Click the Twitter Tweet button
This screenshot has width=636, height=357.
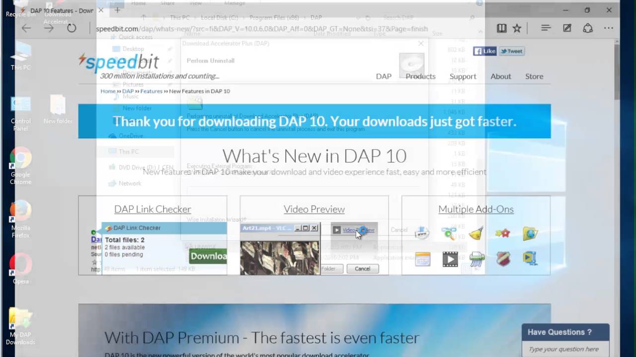[x=512, y=51]
